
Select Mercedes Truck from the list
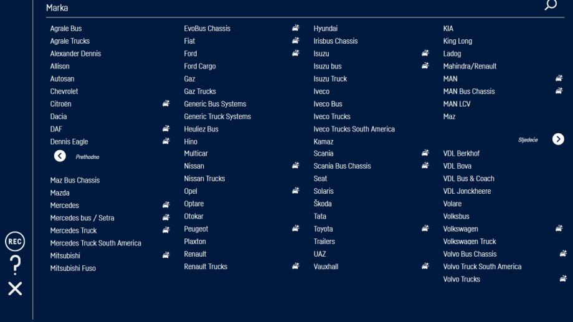click(x=73, y=230)
